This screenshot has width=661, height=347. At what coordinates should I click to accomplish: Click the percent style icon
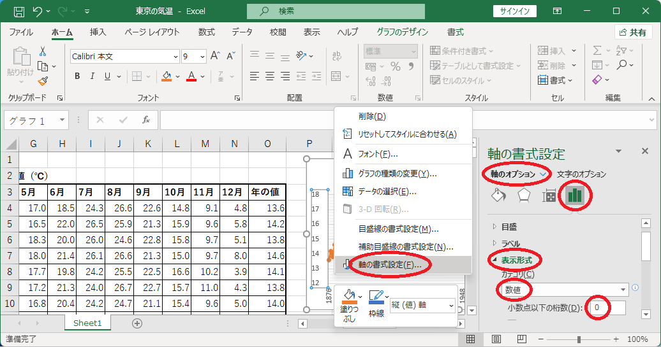396,66
